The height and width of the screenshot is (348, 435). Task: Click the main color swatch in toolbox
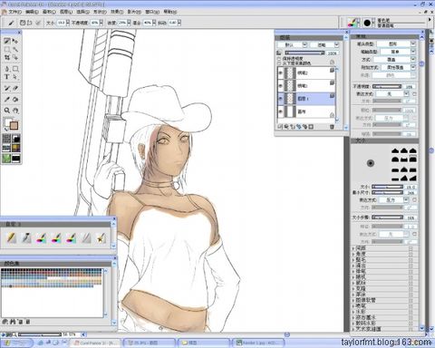[14, 126]
